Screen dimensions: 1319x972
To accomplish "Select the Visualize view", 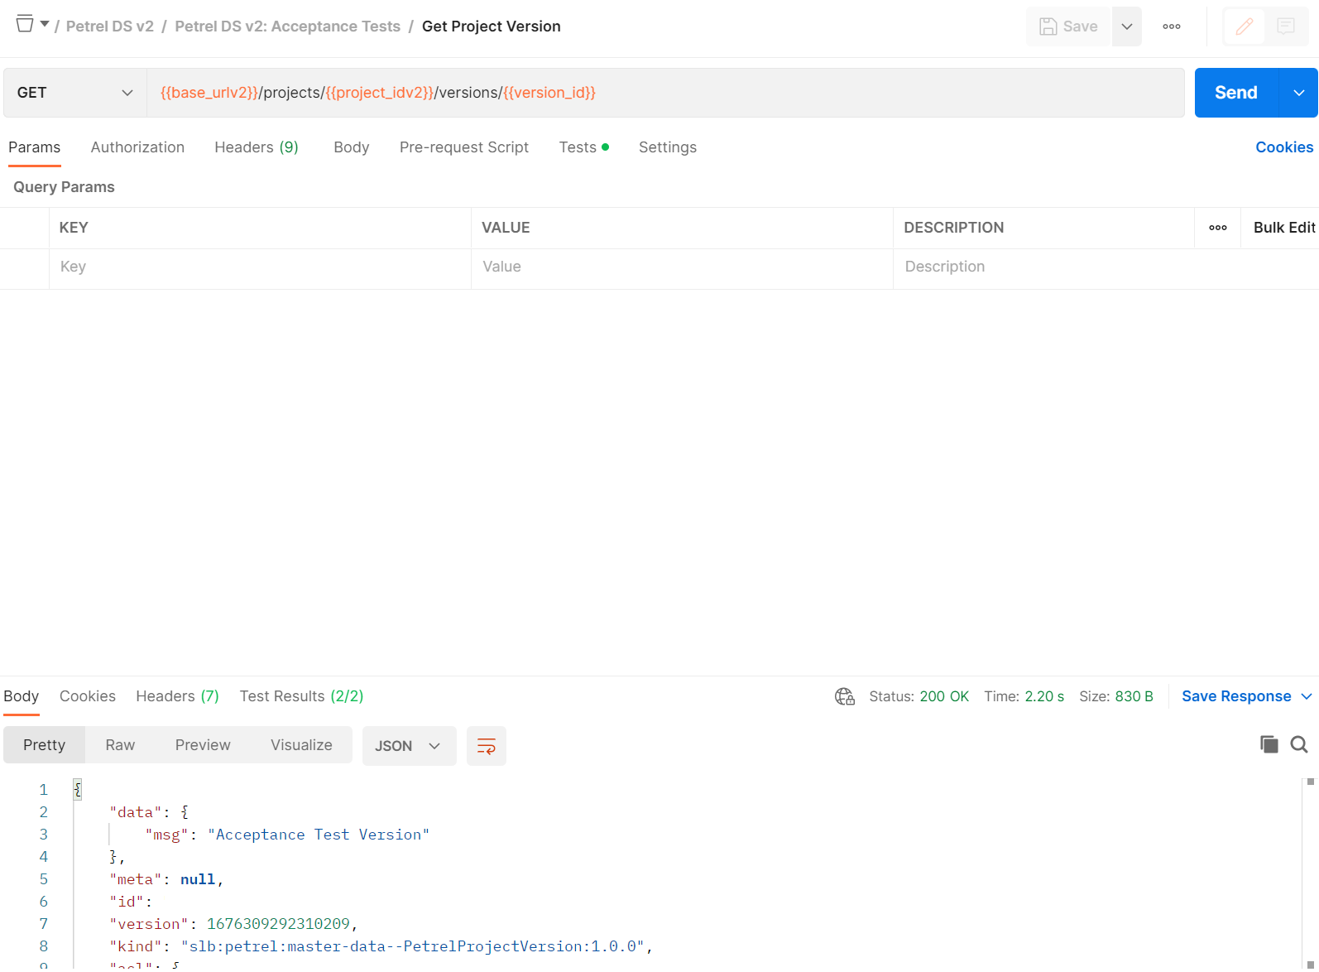I will (x=301, y=745).
